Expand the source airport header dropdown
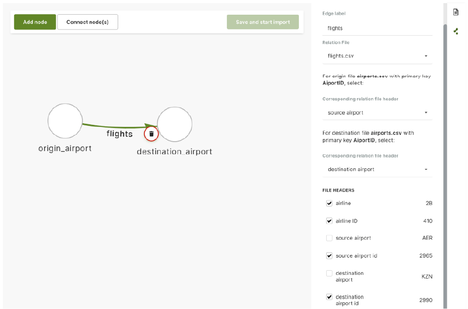 click(377, 113)
